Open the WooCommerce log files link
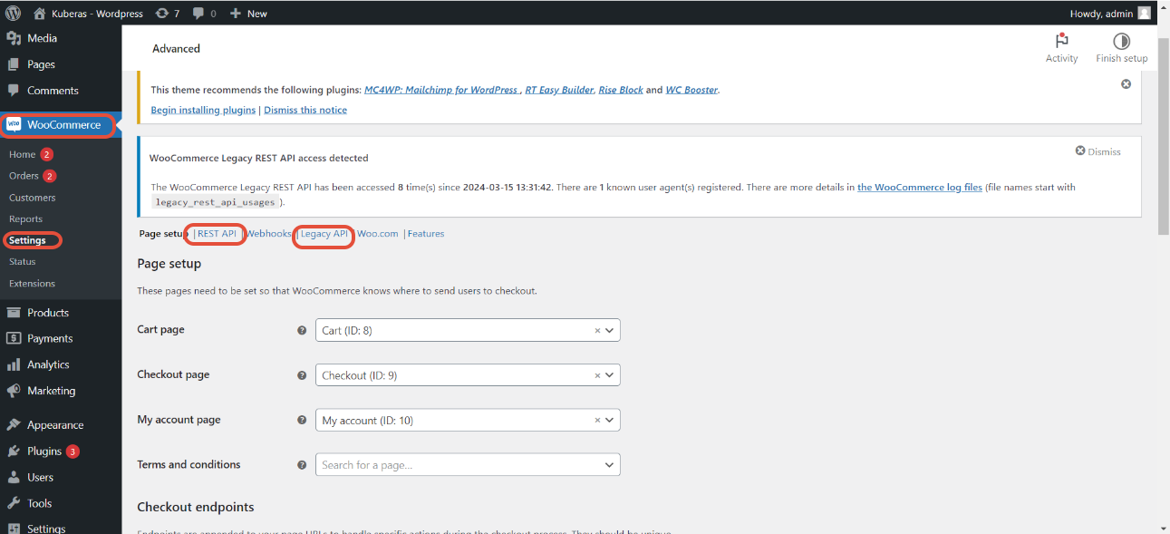The width and height of the screenshot is (1170, 534). (920, 188)
